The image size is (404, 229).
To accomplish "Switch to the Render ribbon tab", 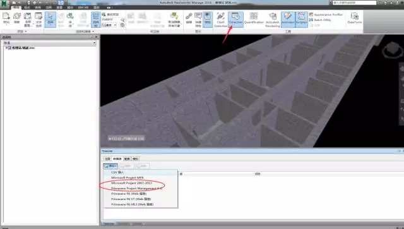I will (x=97, y=8).
